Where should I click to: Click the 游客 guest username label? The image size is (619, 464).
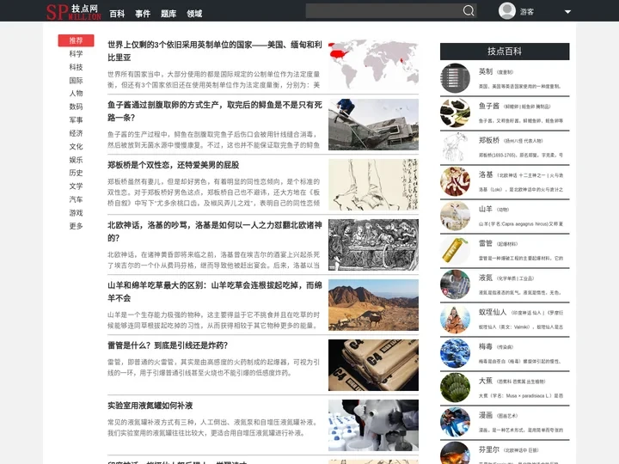pos(527,12)
